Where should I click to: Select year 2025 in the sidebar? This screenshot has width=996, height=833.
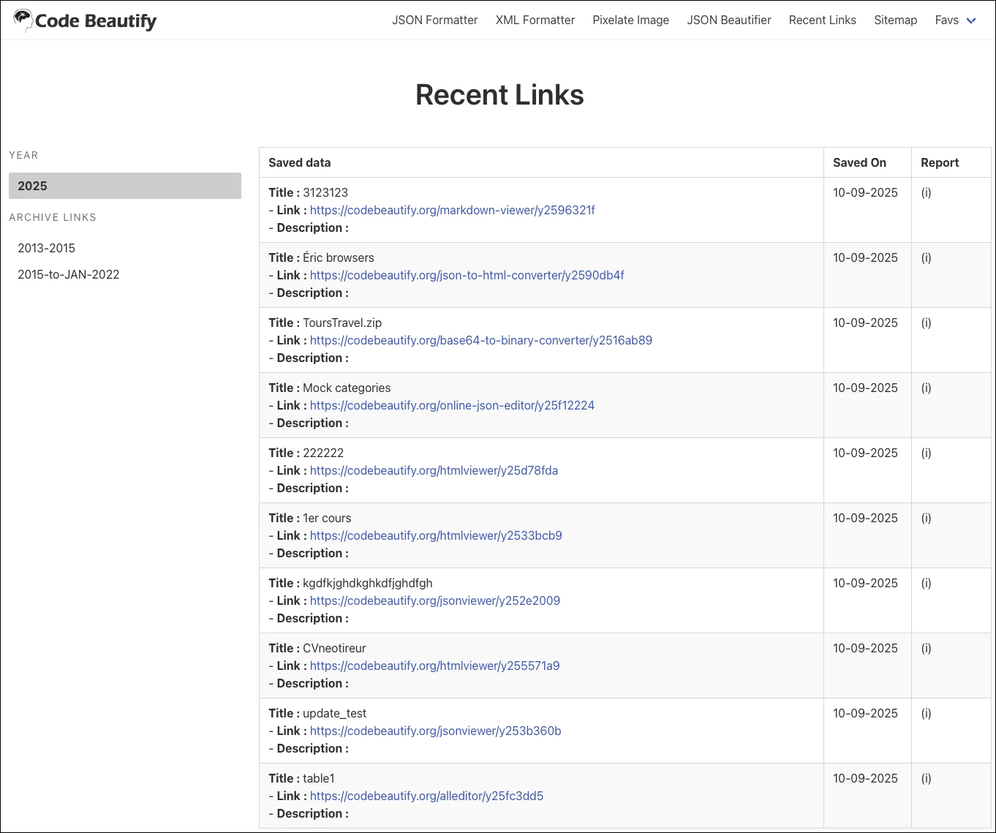(124, 186)
